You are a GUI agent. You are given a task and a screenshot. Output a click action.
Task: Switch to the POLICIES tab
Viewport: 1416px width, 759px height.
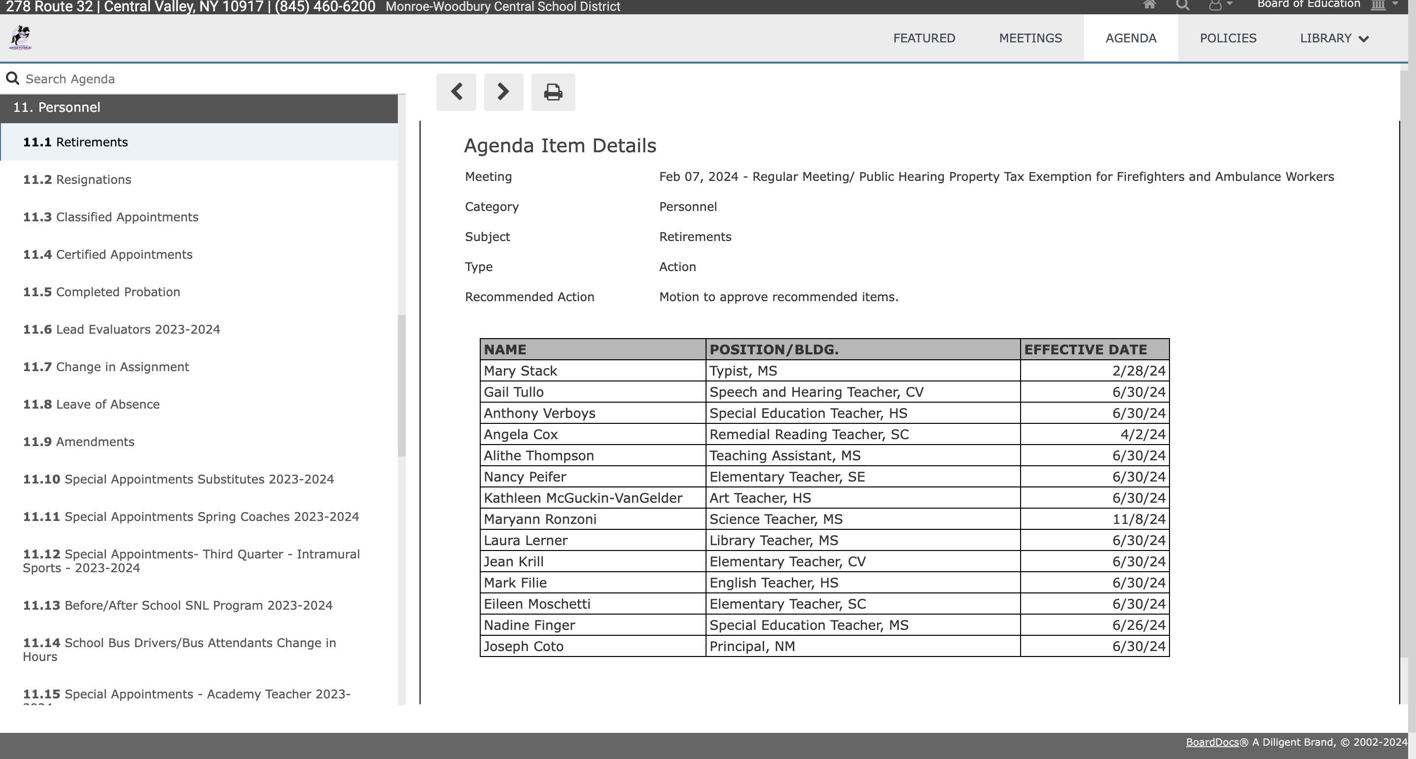tap(1228, 38)
